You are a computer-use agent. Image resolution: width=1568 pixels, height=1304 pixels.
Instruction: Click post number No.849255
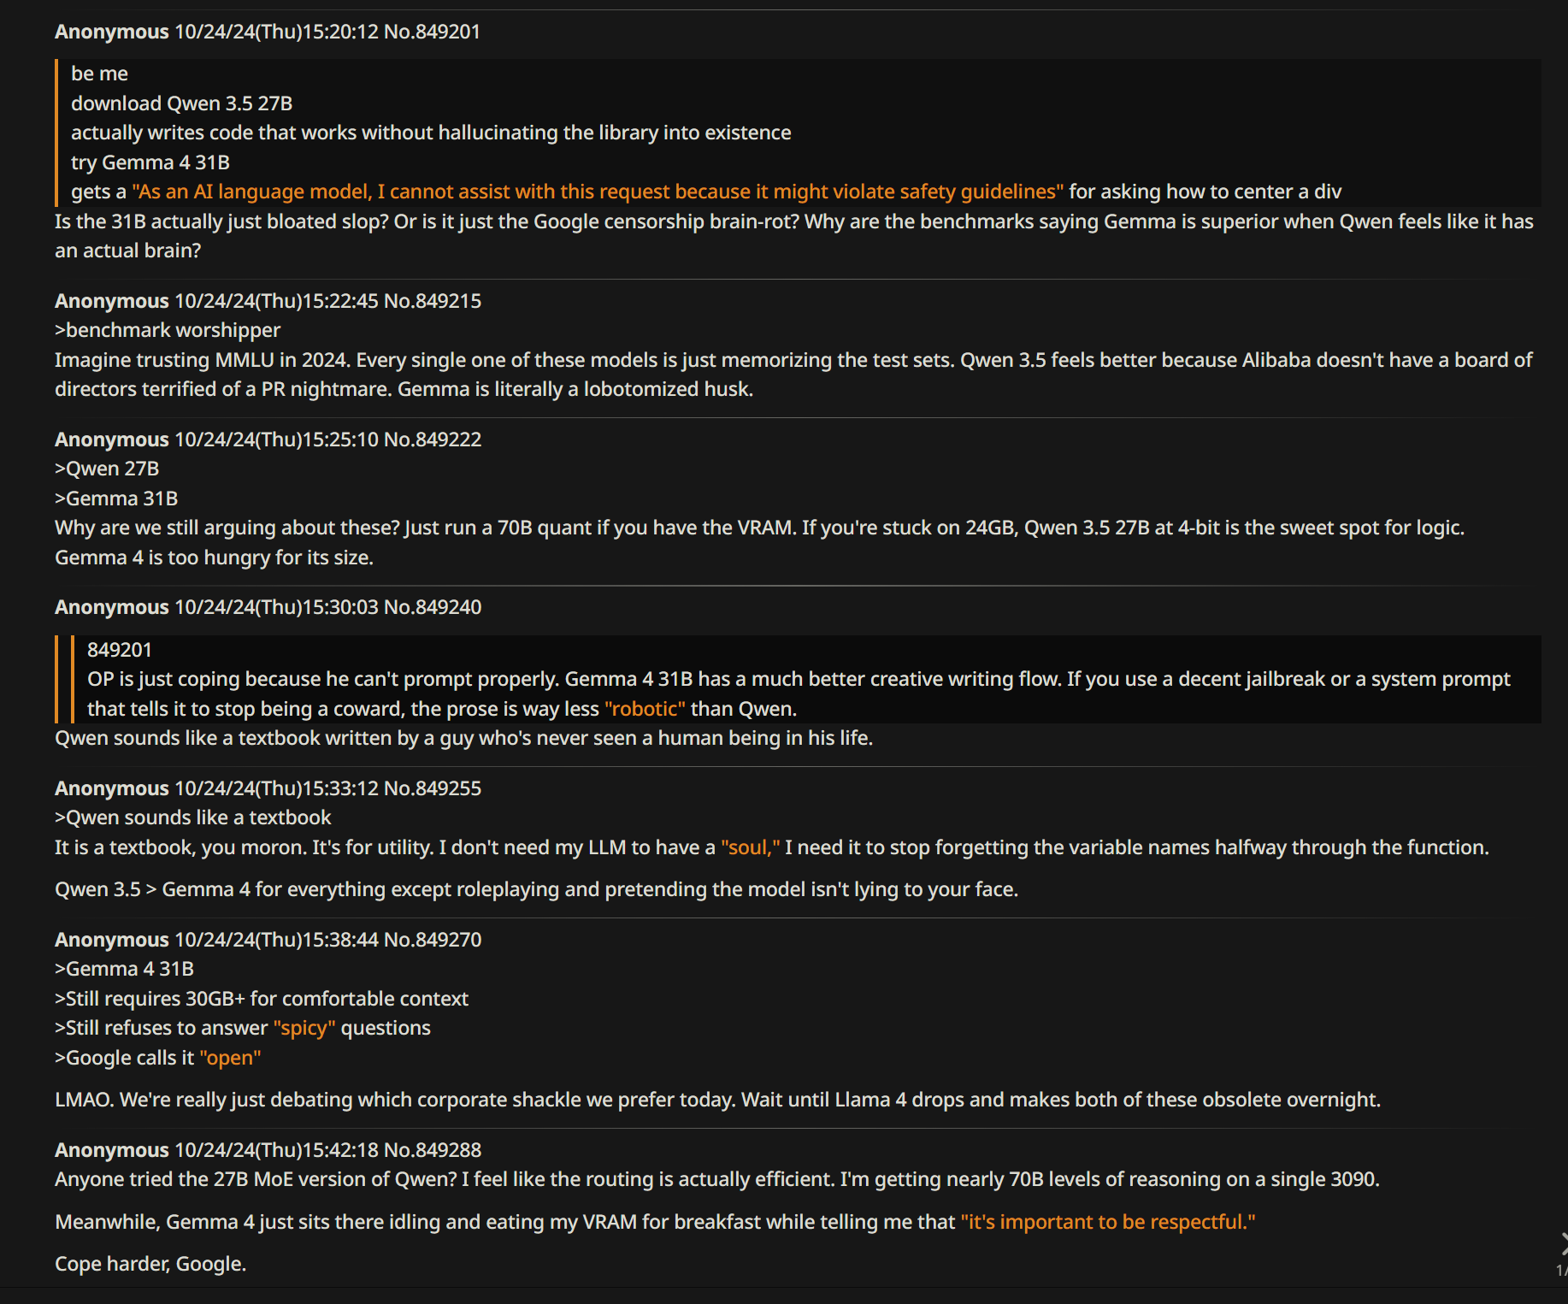pos(433,788)
